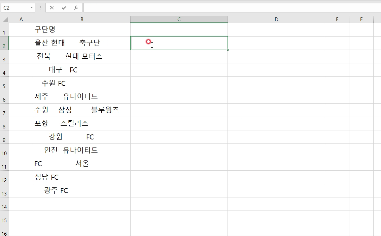Click the active editing cell C2
The height and width of the screenshot is (236, 381).
click(179, 43)
